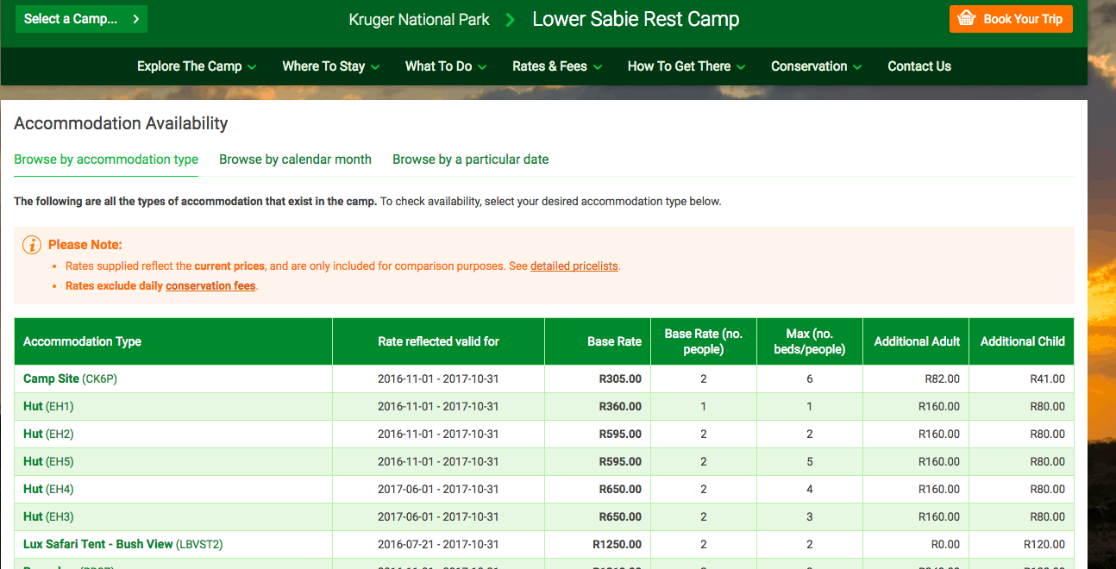Expand the Rates & Fees menu

pyautogui.click(x=557, y=66)
